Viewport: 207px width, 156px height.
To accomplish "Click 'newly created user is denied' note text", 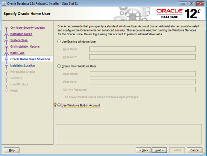I will click(x=101, y=97).
